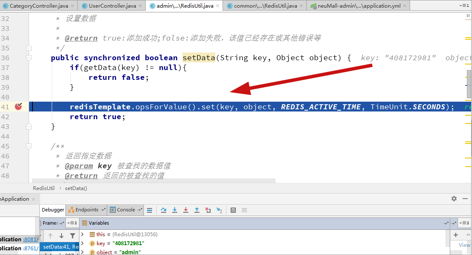Toggle the breakpoint on line 41
Viewport: 472px width, 255px height.
point(18,106)
